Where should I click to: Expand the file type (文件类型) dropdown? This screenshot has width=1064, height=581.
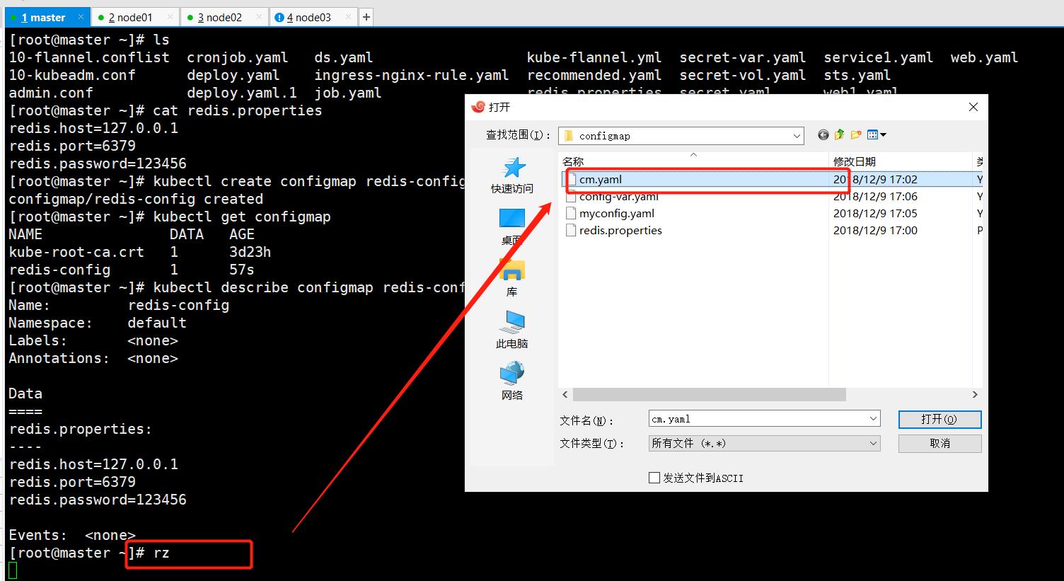click(873, 443)
